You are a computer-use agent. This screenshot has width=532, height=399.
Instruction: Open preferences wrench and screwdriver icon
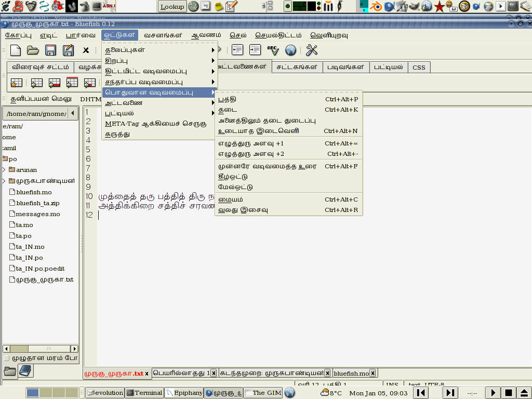312,50
